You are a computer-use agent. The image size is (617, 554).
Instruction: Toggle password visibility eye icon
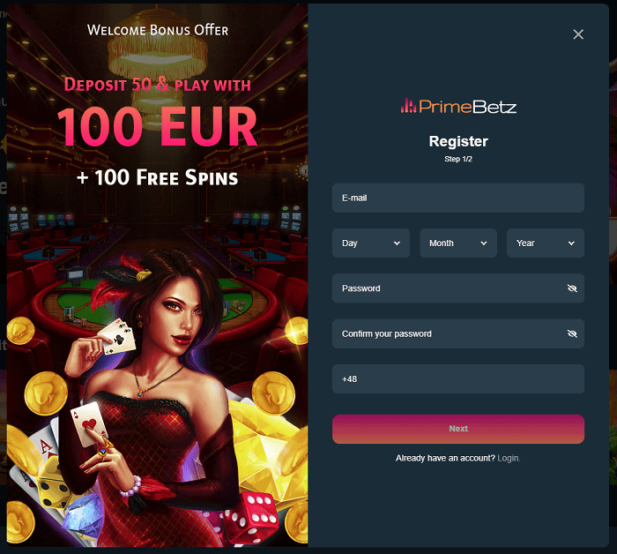pos(572,288)
